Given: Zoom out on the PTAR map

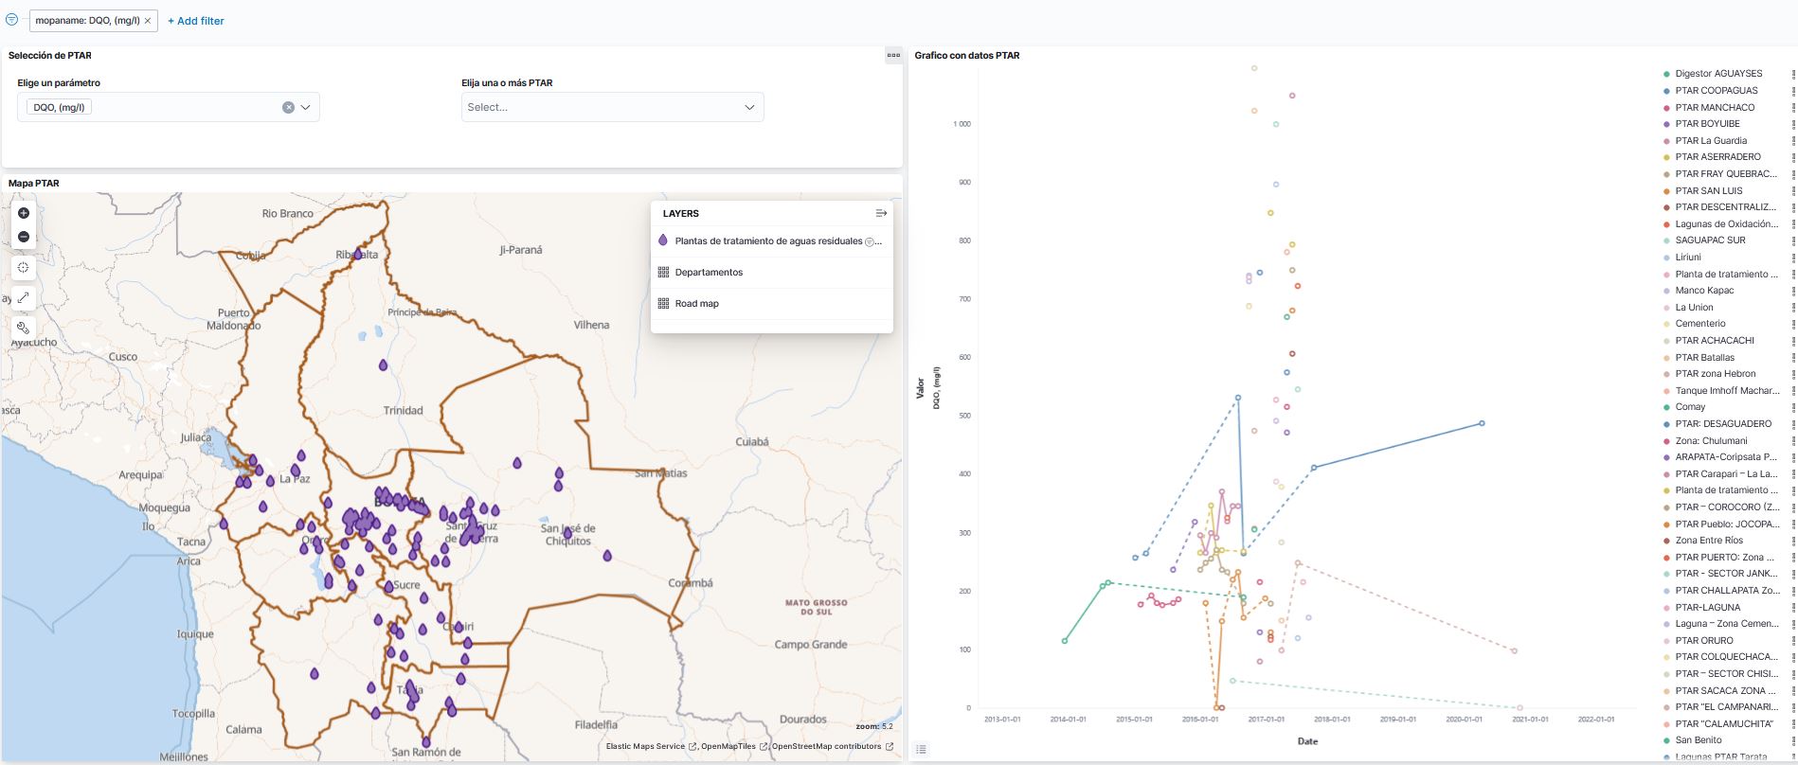Looking at the screenshot, I should point(24,237).
